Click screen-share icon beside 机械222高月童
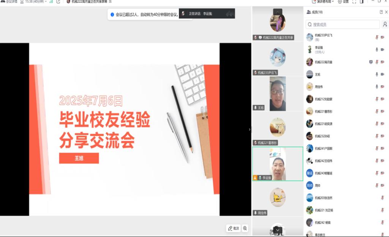This screenshot has width=389, height=237. point(371,62)
